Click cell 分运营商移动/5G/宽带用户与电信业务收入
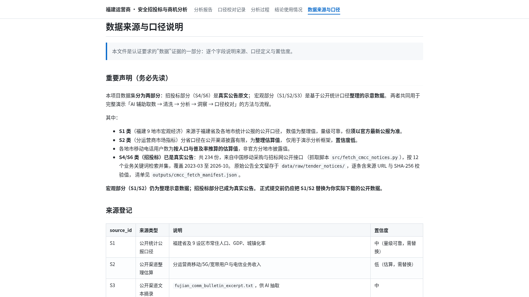 tap(270, 268)
